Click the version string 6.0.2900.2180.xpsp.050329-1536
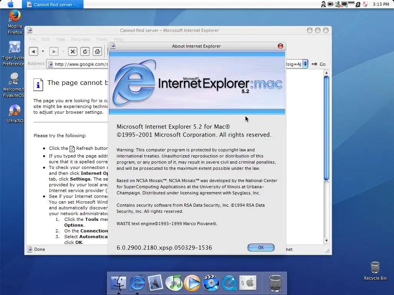 164,248
